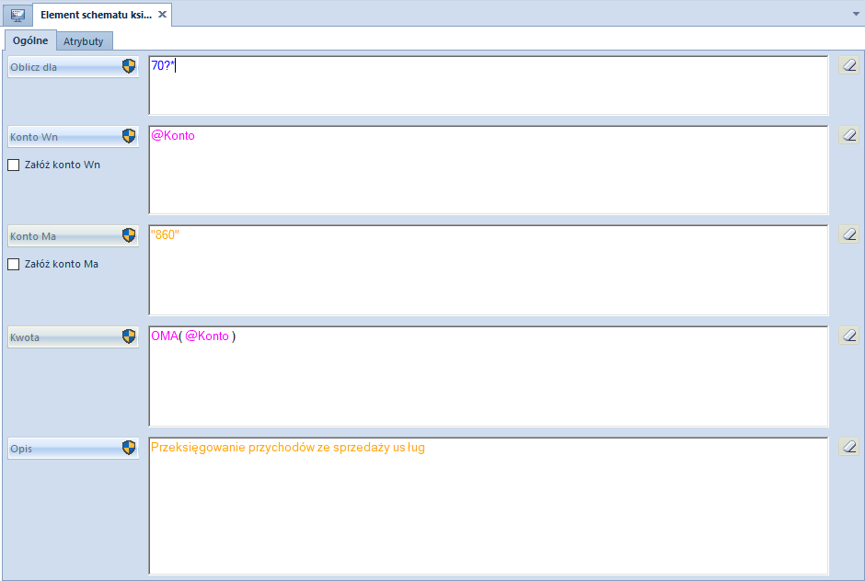The height and width of the screenshot is (581, 865).
Task: Click the shield icon on Kwota
Action: tap(129, 336)
